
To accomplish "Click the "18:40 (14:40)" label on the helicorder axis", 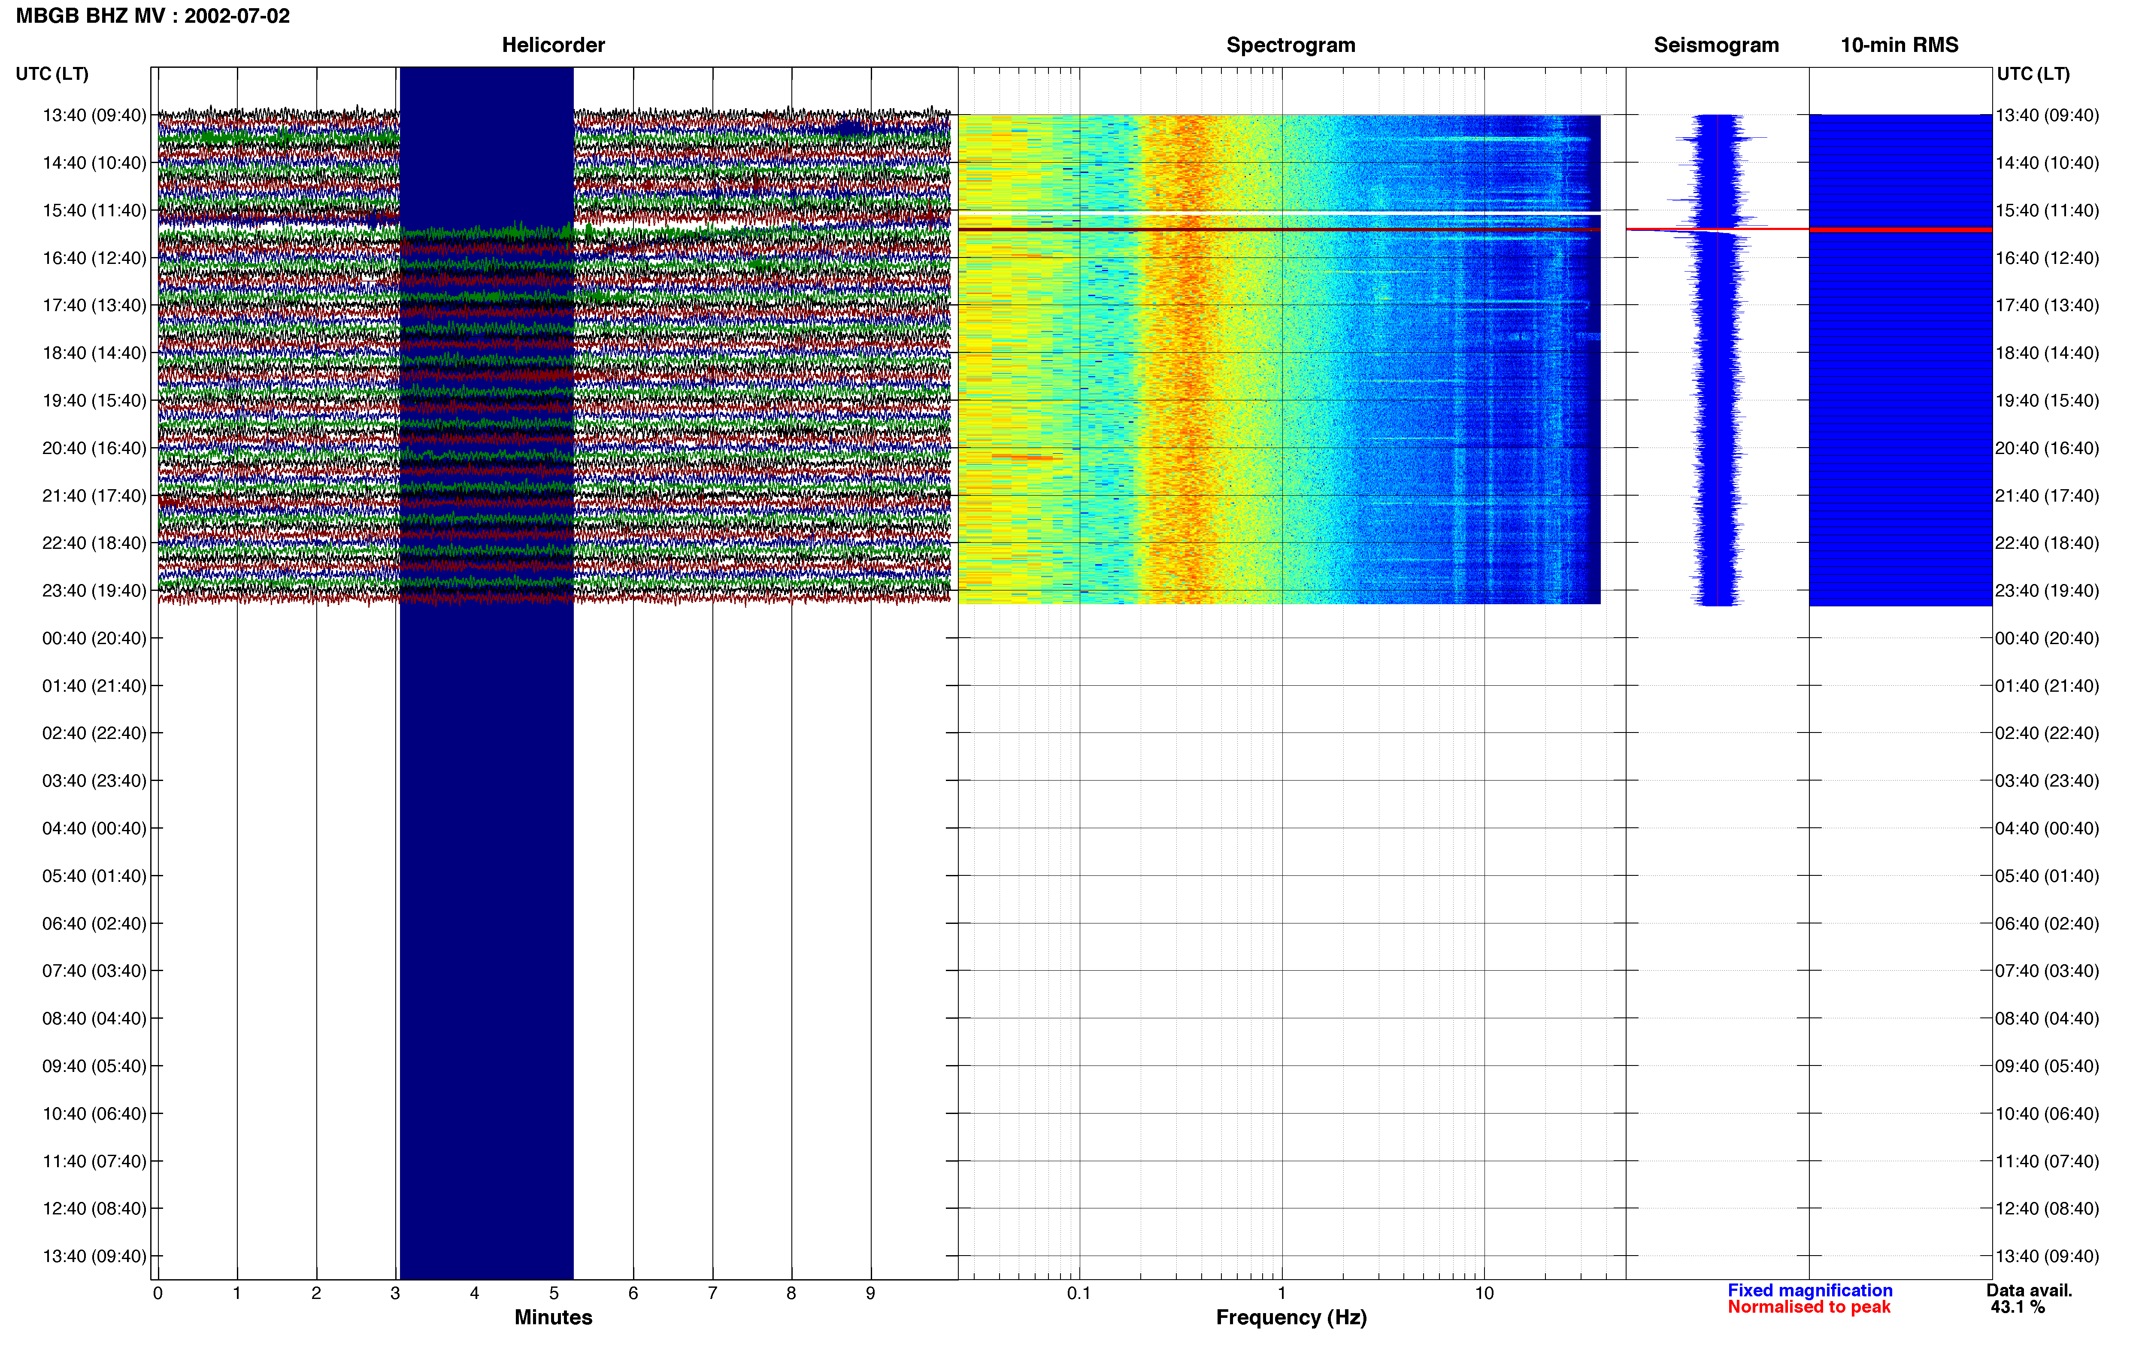I will (x=94, y=353).
